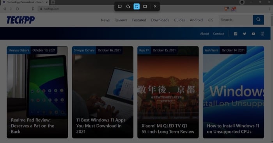Open the iOS menu item
Viewport: 273px width, 143px height.
click(210, 20)
